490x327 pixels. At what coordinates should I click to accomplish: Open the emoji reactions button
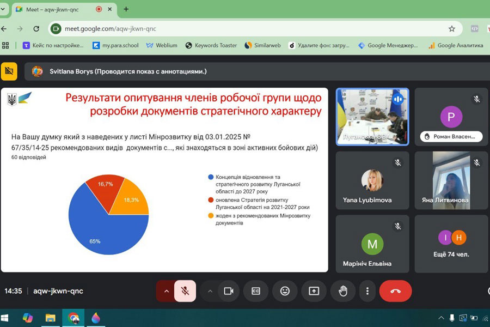[285, 291]
